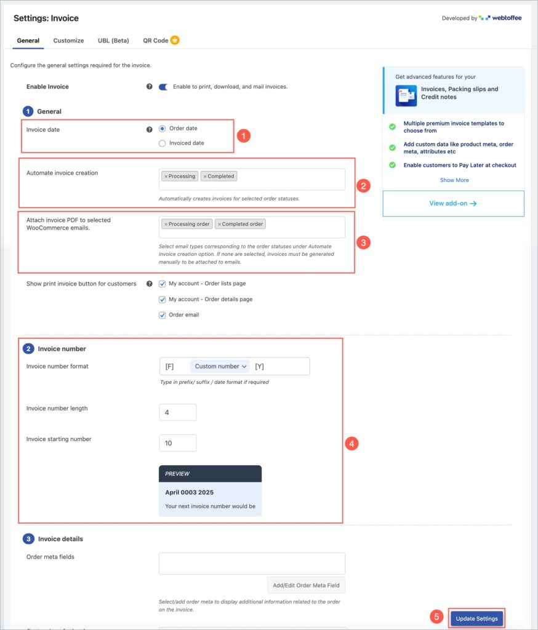This screenshot has height=630, width=538.
Task: Click Add/Edit Order Meta Field button
Action: (306, 586)
